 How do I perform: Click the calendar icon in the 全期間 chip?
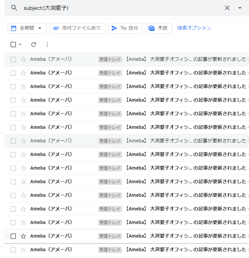pyautogui.click(x=14, y=28)
